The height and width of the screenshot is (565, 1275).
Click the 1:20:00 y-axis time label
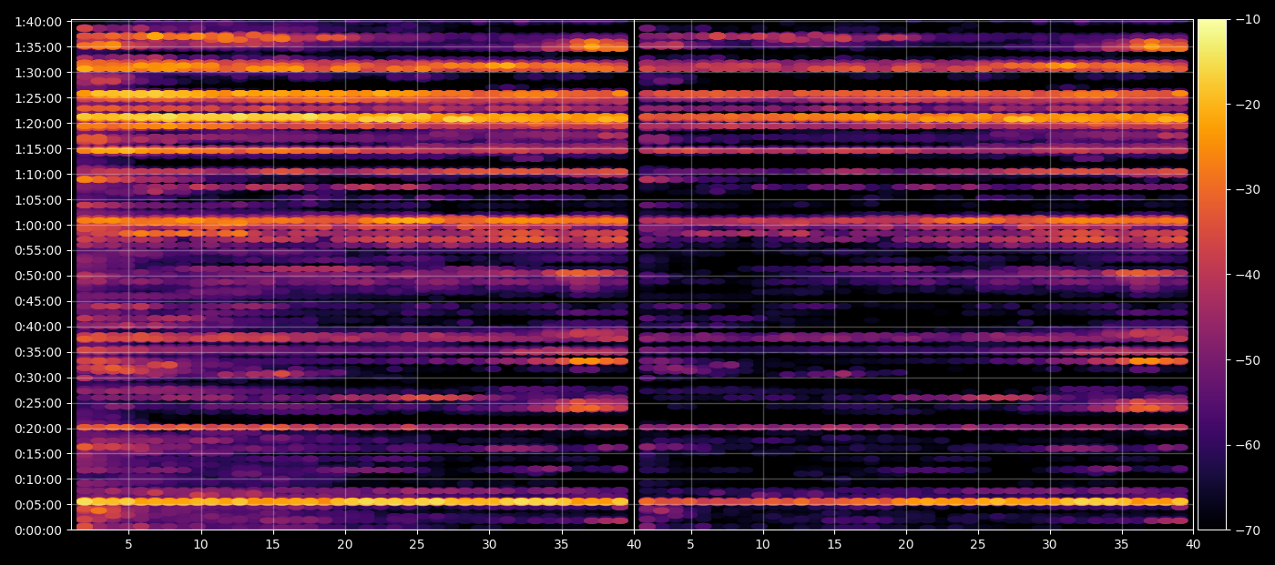[39, 124]
